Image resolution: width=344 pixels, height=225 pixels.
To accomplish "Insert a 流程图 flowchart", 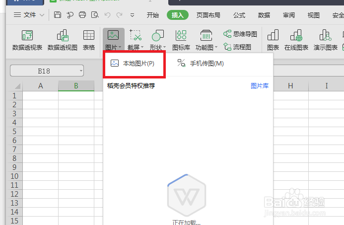I will pyautogui.click(x=237, y=47).
